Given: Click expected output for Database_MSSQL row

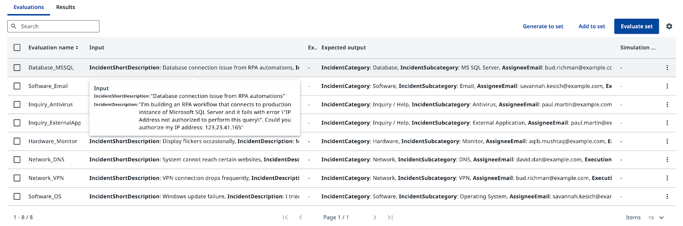Looking at the screenshot, I should click(x=467, y=68).
